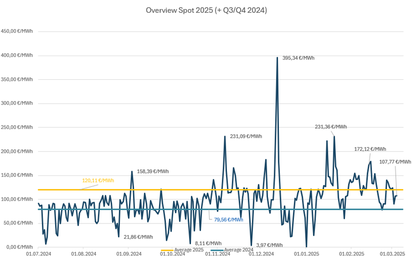Click the yellow 120,11 €/MWh average label
Screen dimensions: 413x259
click(x=98, y=180)
